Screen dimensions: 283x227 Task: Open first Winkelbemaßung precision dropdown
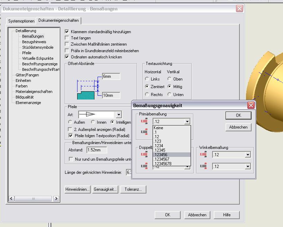point(248,155)
